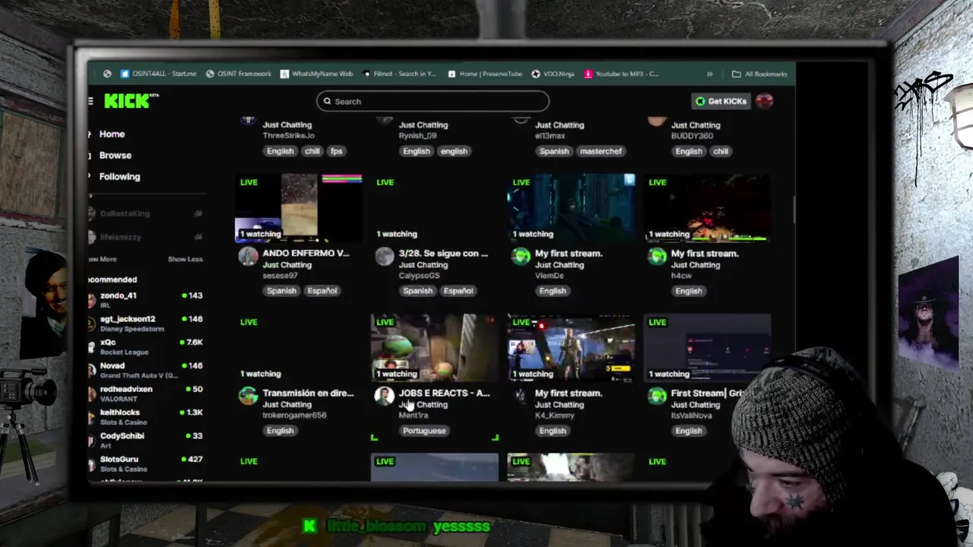This screenshot has width=973, height=547.
Task: Open the Home | PreserveTube bookmark
Action: pyautogui.click(x=484, y=74)
